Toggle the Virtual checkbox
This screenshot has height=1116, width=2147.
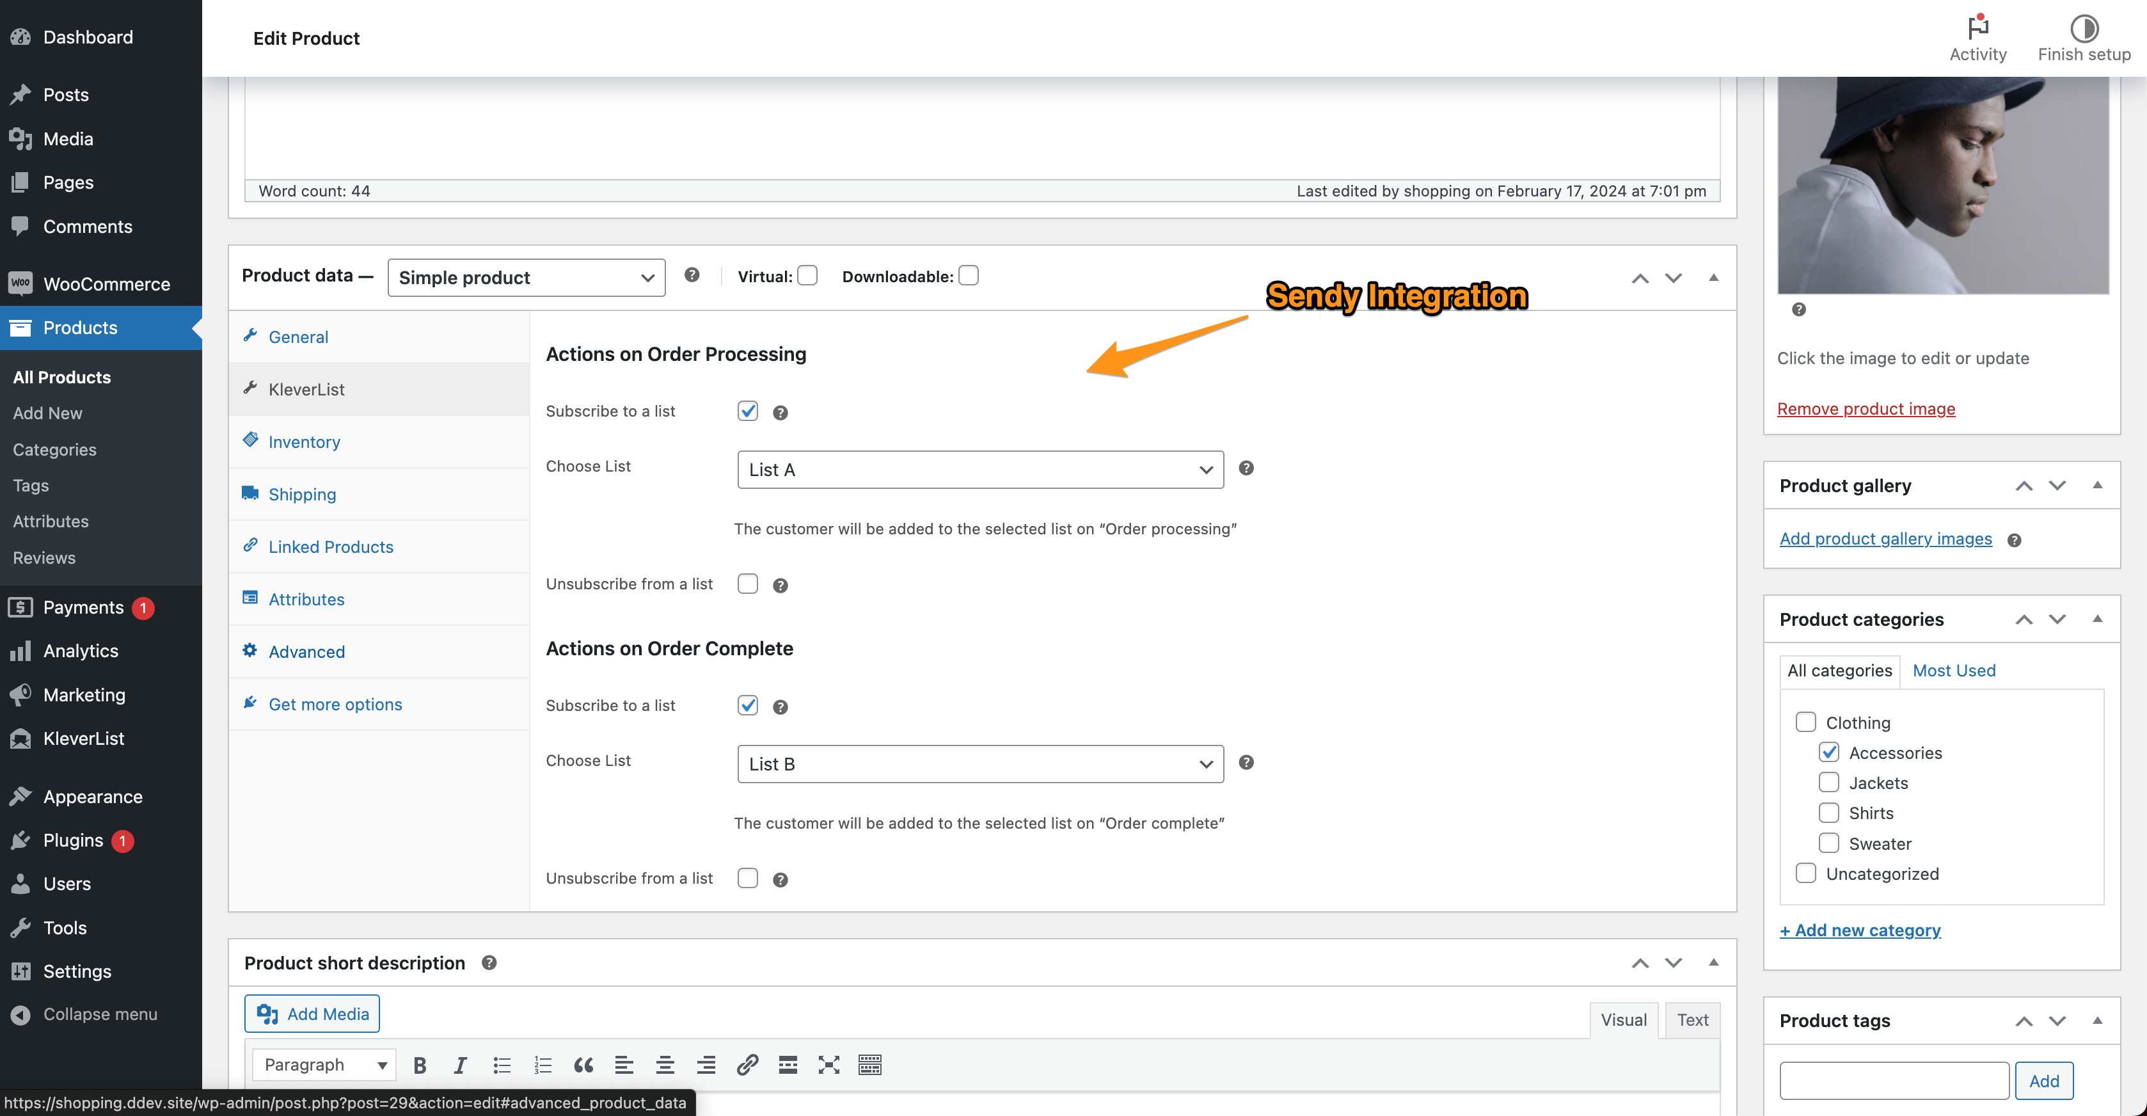coord(807,275)
